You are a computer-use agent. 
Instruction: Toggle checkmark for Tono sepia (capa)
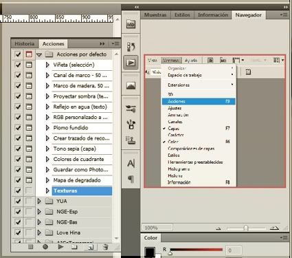(x=18, y=149)
